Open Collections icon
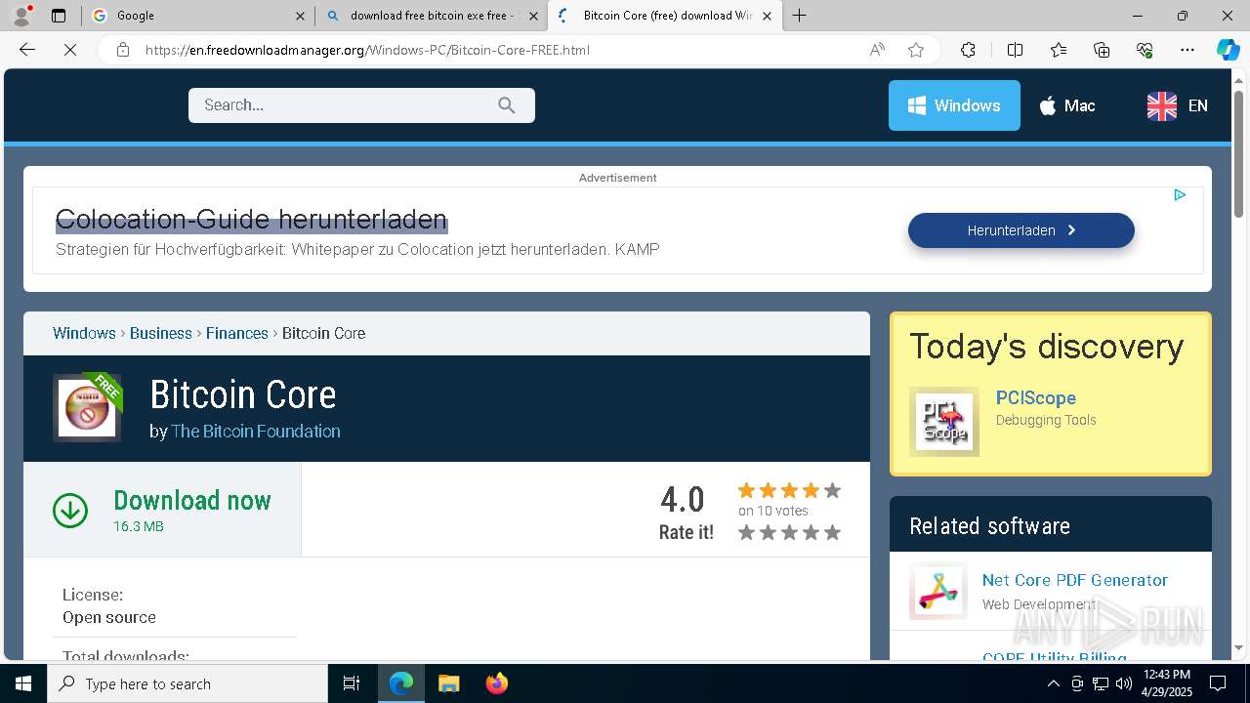 tap(1102, 50)
